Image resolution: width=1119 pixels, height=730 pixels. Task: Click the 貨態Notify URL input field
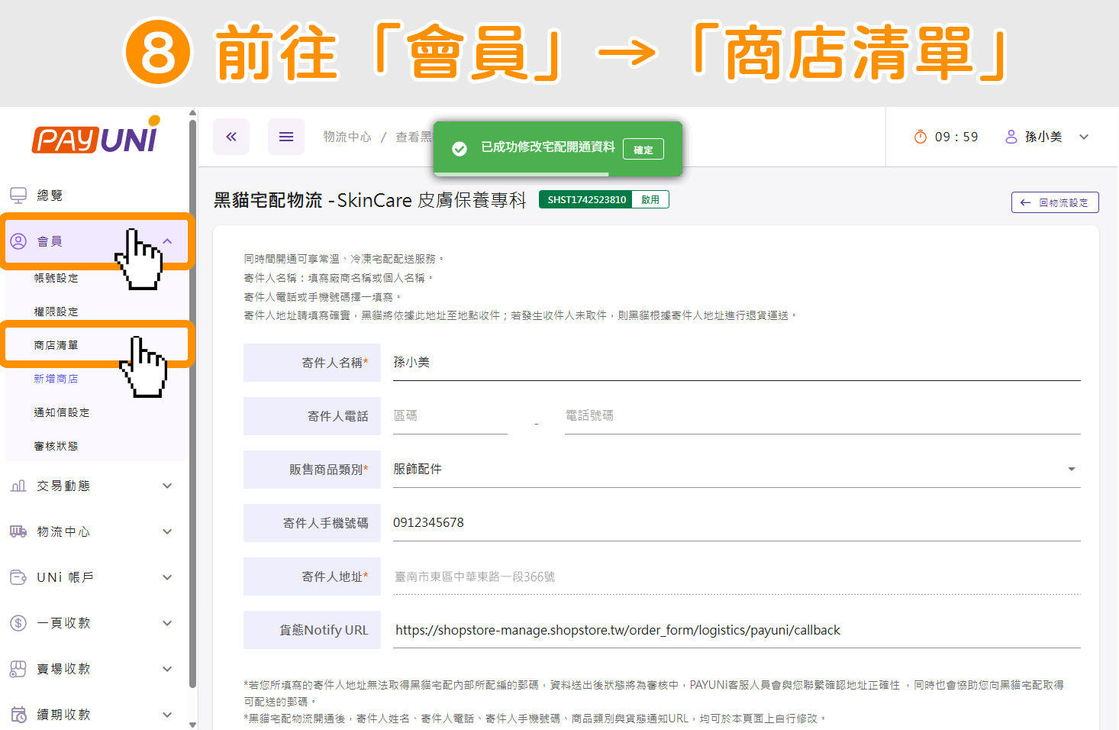click(x=737, y=630)
